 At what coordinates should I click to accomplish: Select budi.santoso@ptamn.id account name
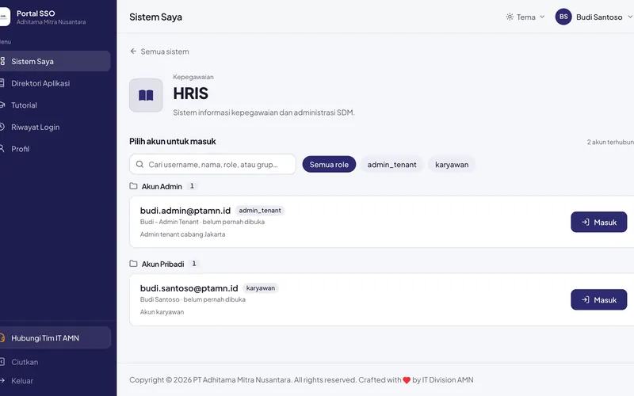189,288
